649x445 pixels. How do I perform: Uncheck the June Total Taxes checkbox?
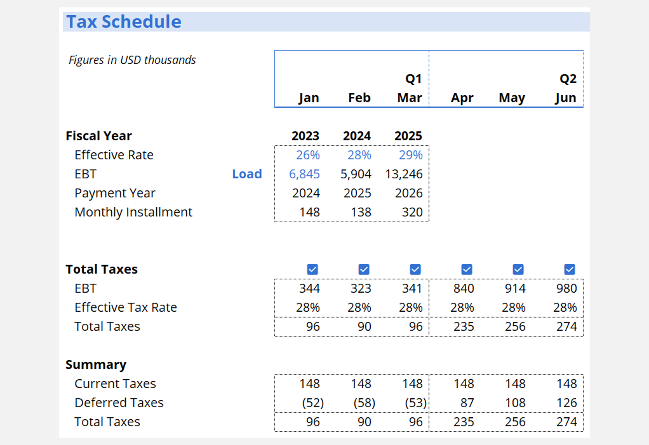(569, 269)
